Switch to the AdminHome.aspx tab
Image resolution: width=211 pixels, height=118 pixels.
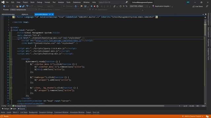point(8,14)
